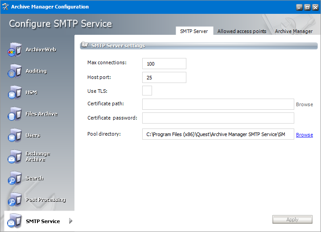Open the Search settings icon
This screenshot has height=232, width=321.
coord(14,178)
